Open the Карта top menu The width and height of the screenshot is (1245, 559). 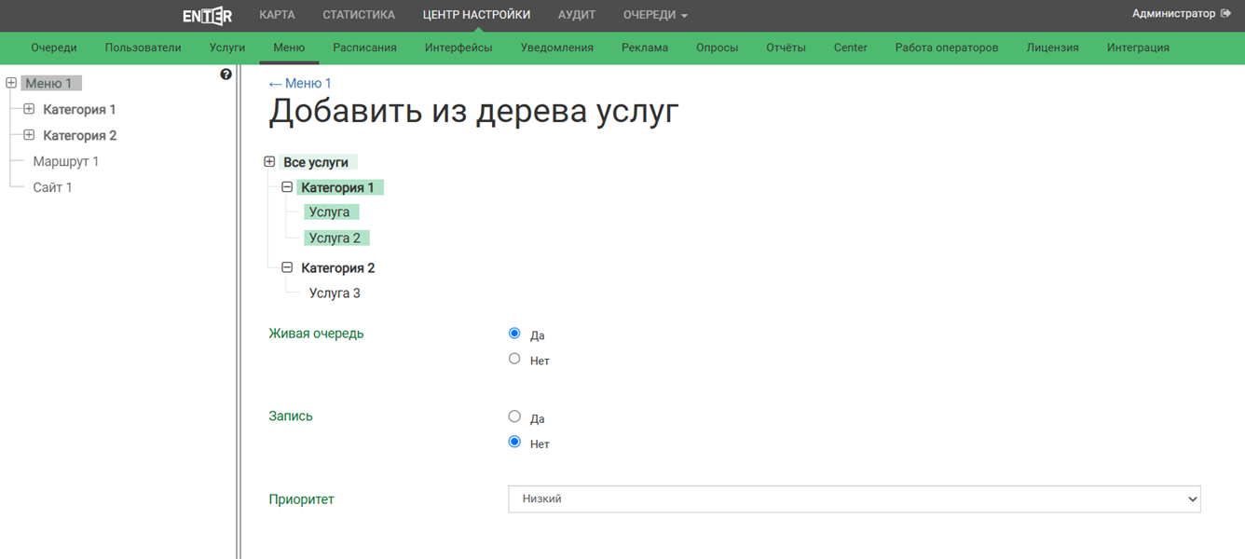pos(277,15)
